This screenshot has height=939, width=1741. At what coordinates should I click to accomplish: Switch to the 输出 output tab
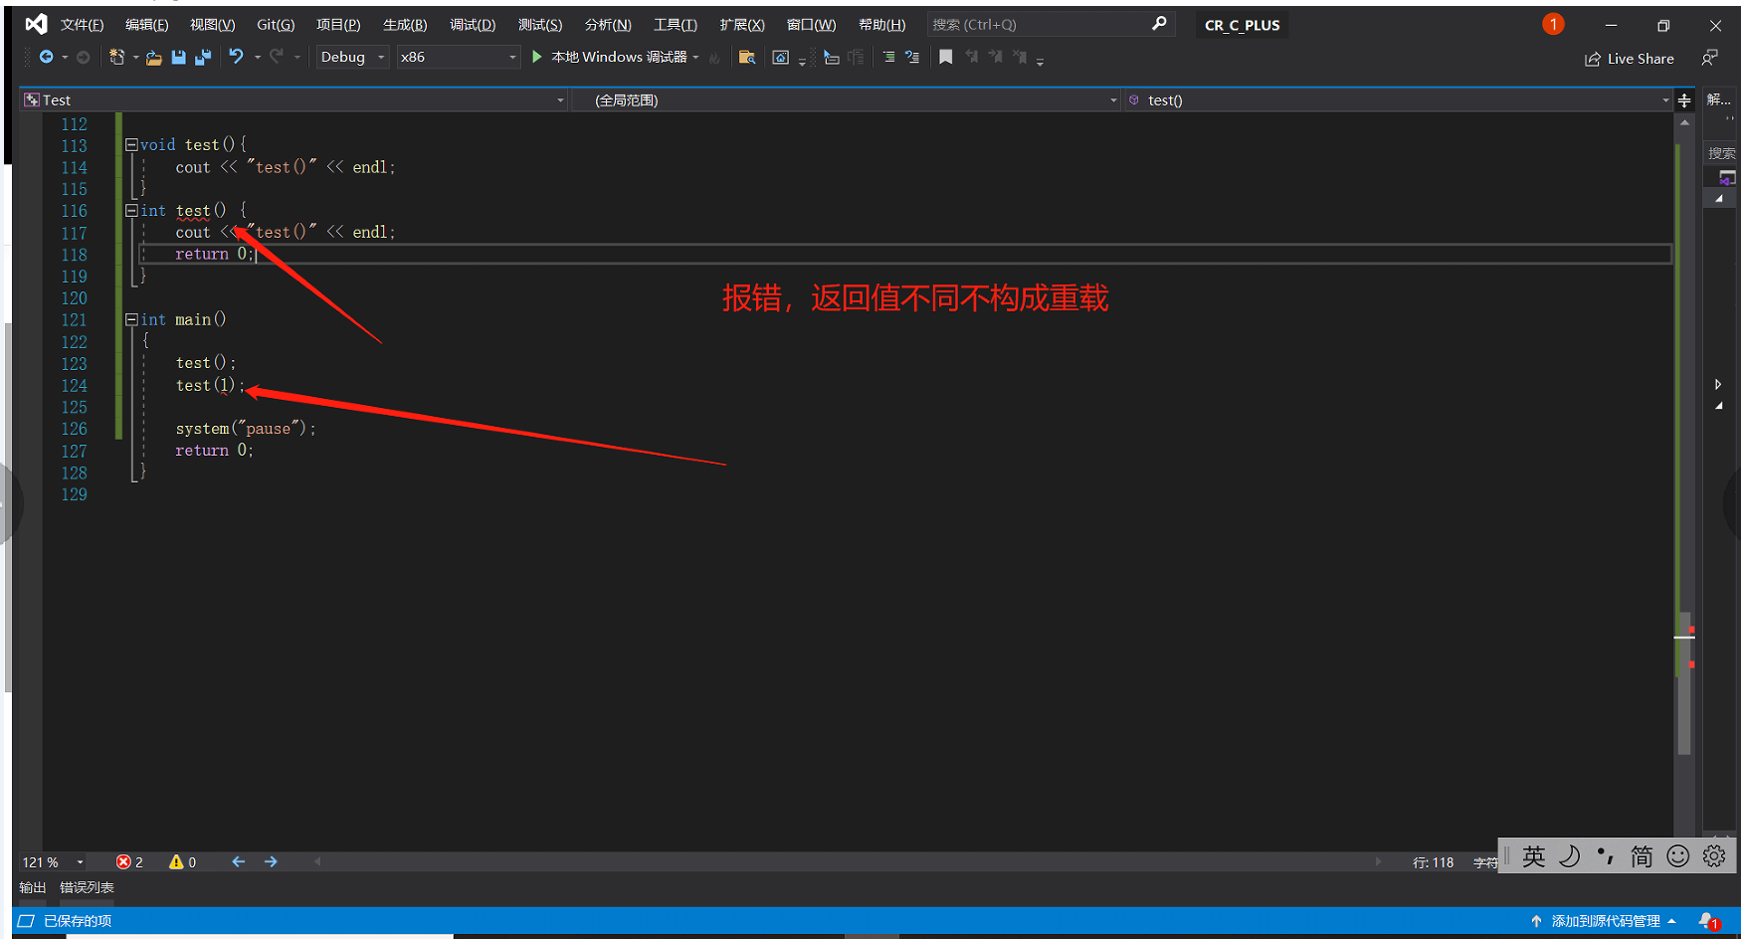33,887
